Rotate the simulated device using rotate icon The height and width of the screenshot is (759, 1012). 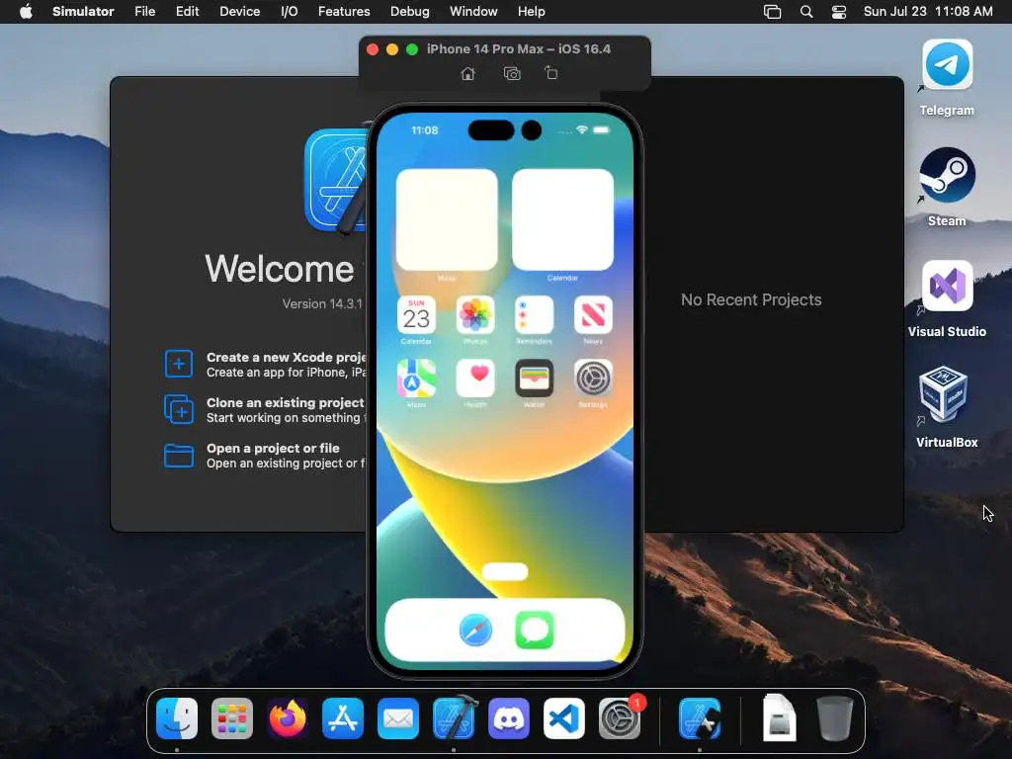[551, 73]
